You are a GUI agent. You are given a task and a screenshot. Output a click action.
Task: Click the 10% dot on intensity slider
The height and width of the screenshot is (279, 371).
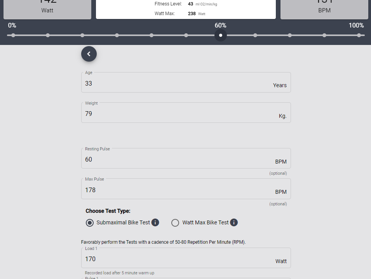tap(48, 35)
